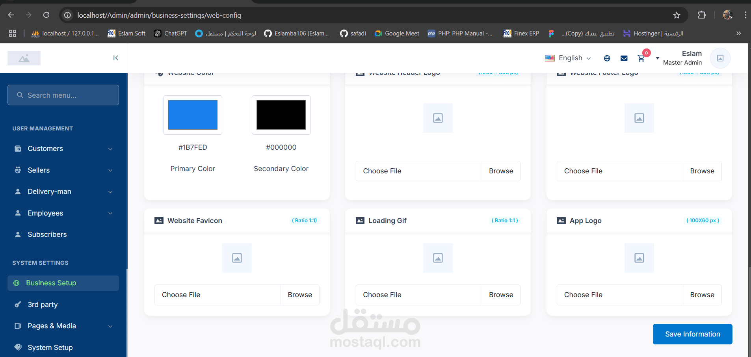The width and height of the screenshot is (751, 357).
Task: Open the messages envelope icon
Action: [624, 58]
